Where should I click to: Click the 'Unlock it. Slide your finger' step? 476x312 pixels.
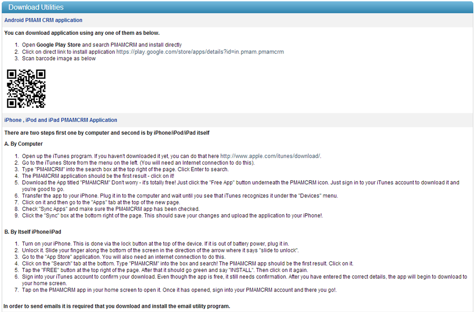[160, 251]
